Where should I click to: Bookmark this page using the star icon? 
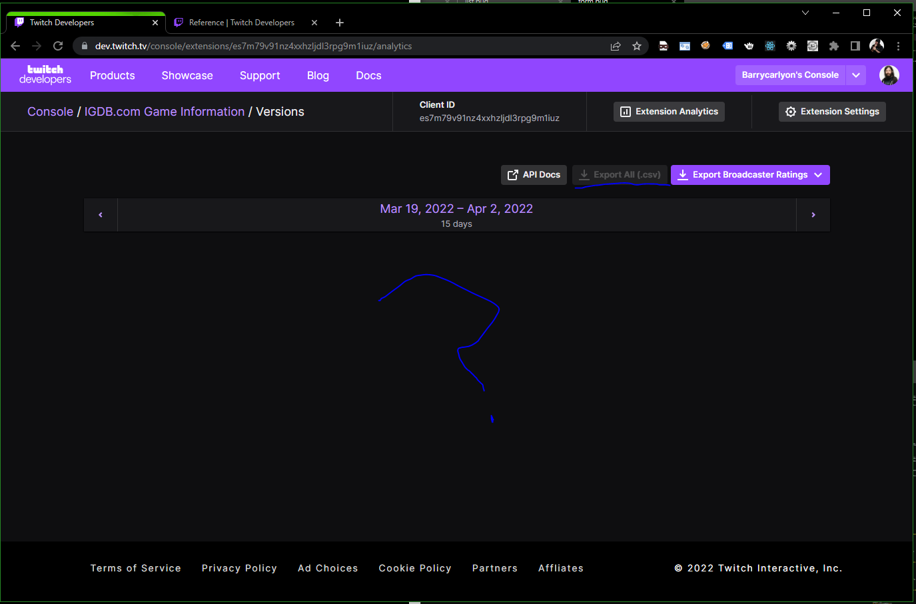pyautogui.click(x=637, y=46)
